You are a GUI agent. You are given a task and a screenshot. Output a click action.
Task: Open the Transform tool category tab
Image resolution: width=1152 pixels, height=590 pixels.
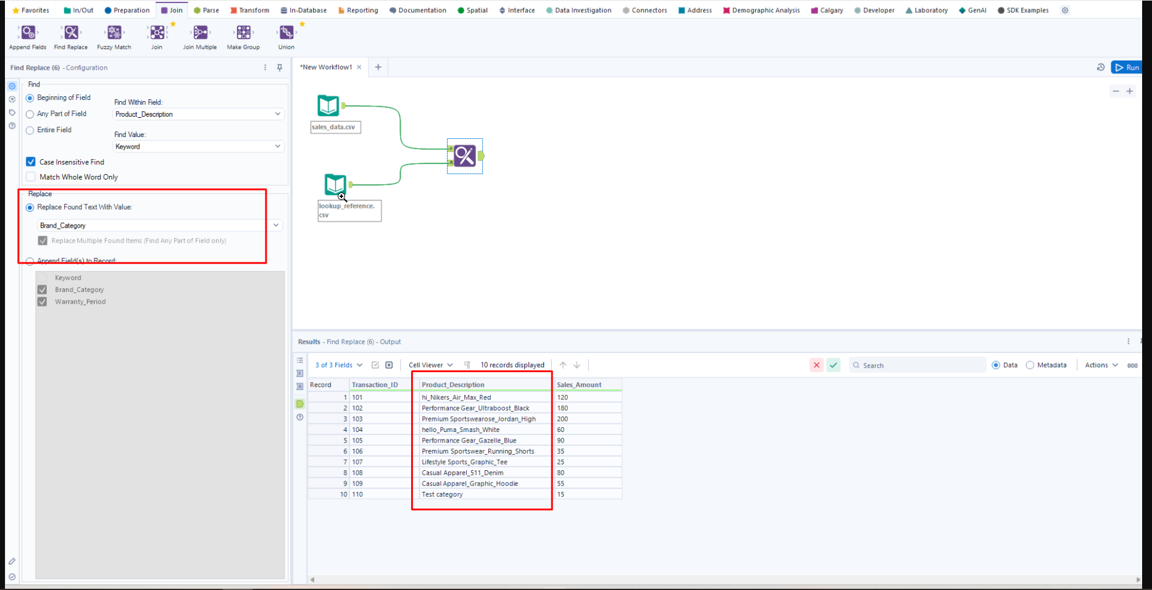pos(250,10)
